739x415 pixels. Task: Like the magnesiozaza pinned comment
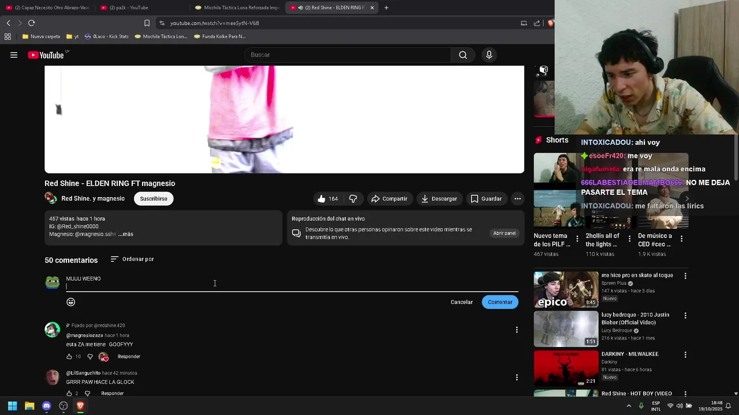click(x=69, y=356)
